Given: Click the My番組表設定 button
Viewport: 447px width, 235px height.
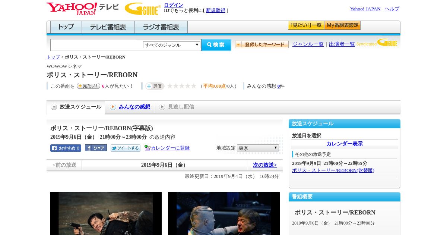Looking at the screenshot, I should pyautogui.click(x=342, y=25).
